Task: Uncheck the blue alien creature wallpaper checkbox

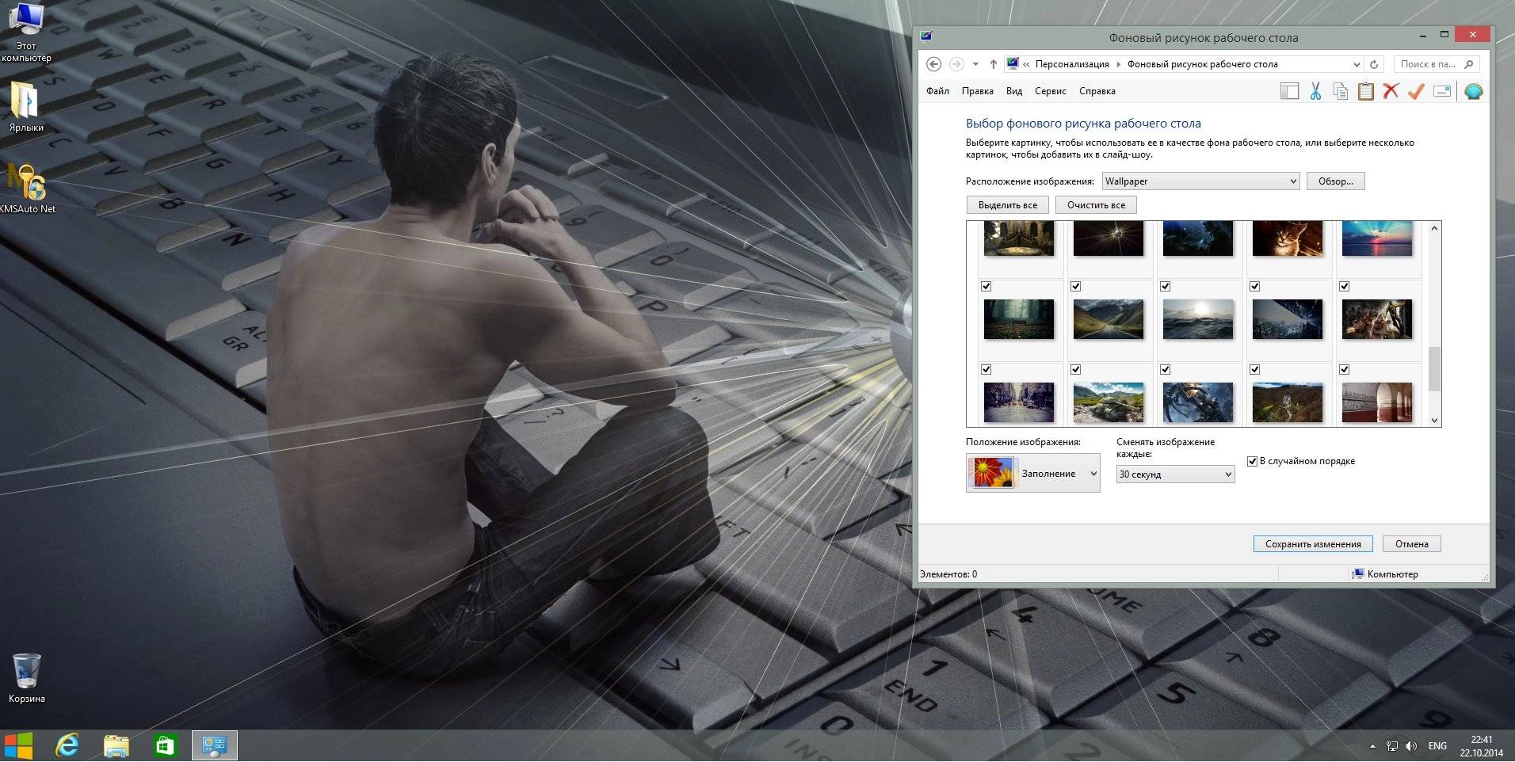Action: coord(1165,369)
